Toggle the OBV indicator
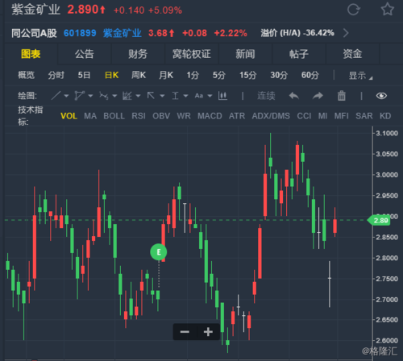Viewport: 403px width, 361px height. (161, 116)
